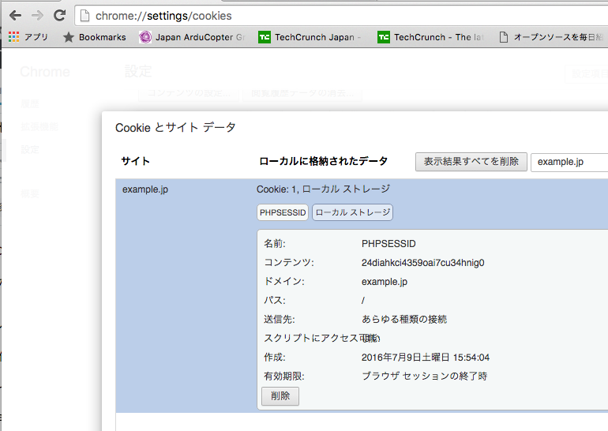Viewport: 608px width, 431px height.
Task: Open the アプリ apps grid icon
Action: (x=13, y=37)
